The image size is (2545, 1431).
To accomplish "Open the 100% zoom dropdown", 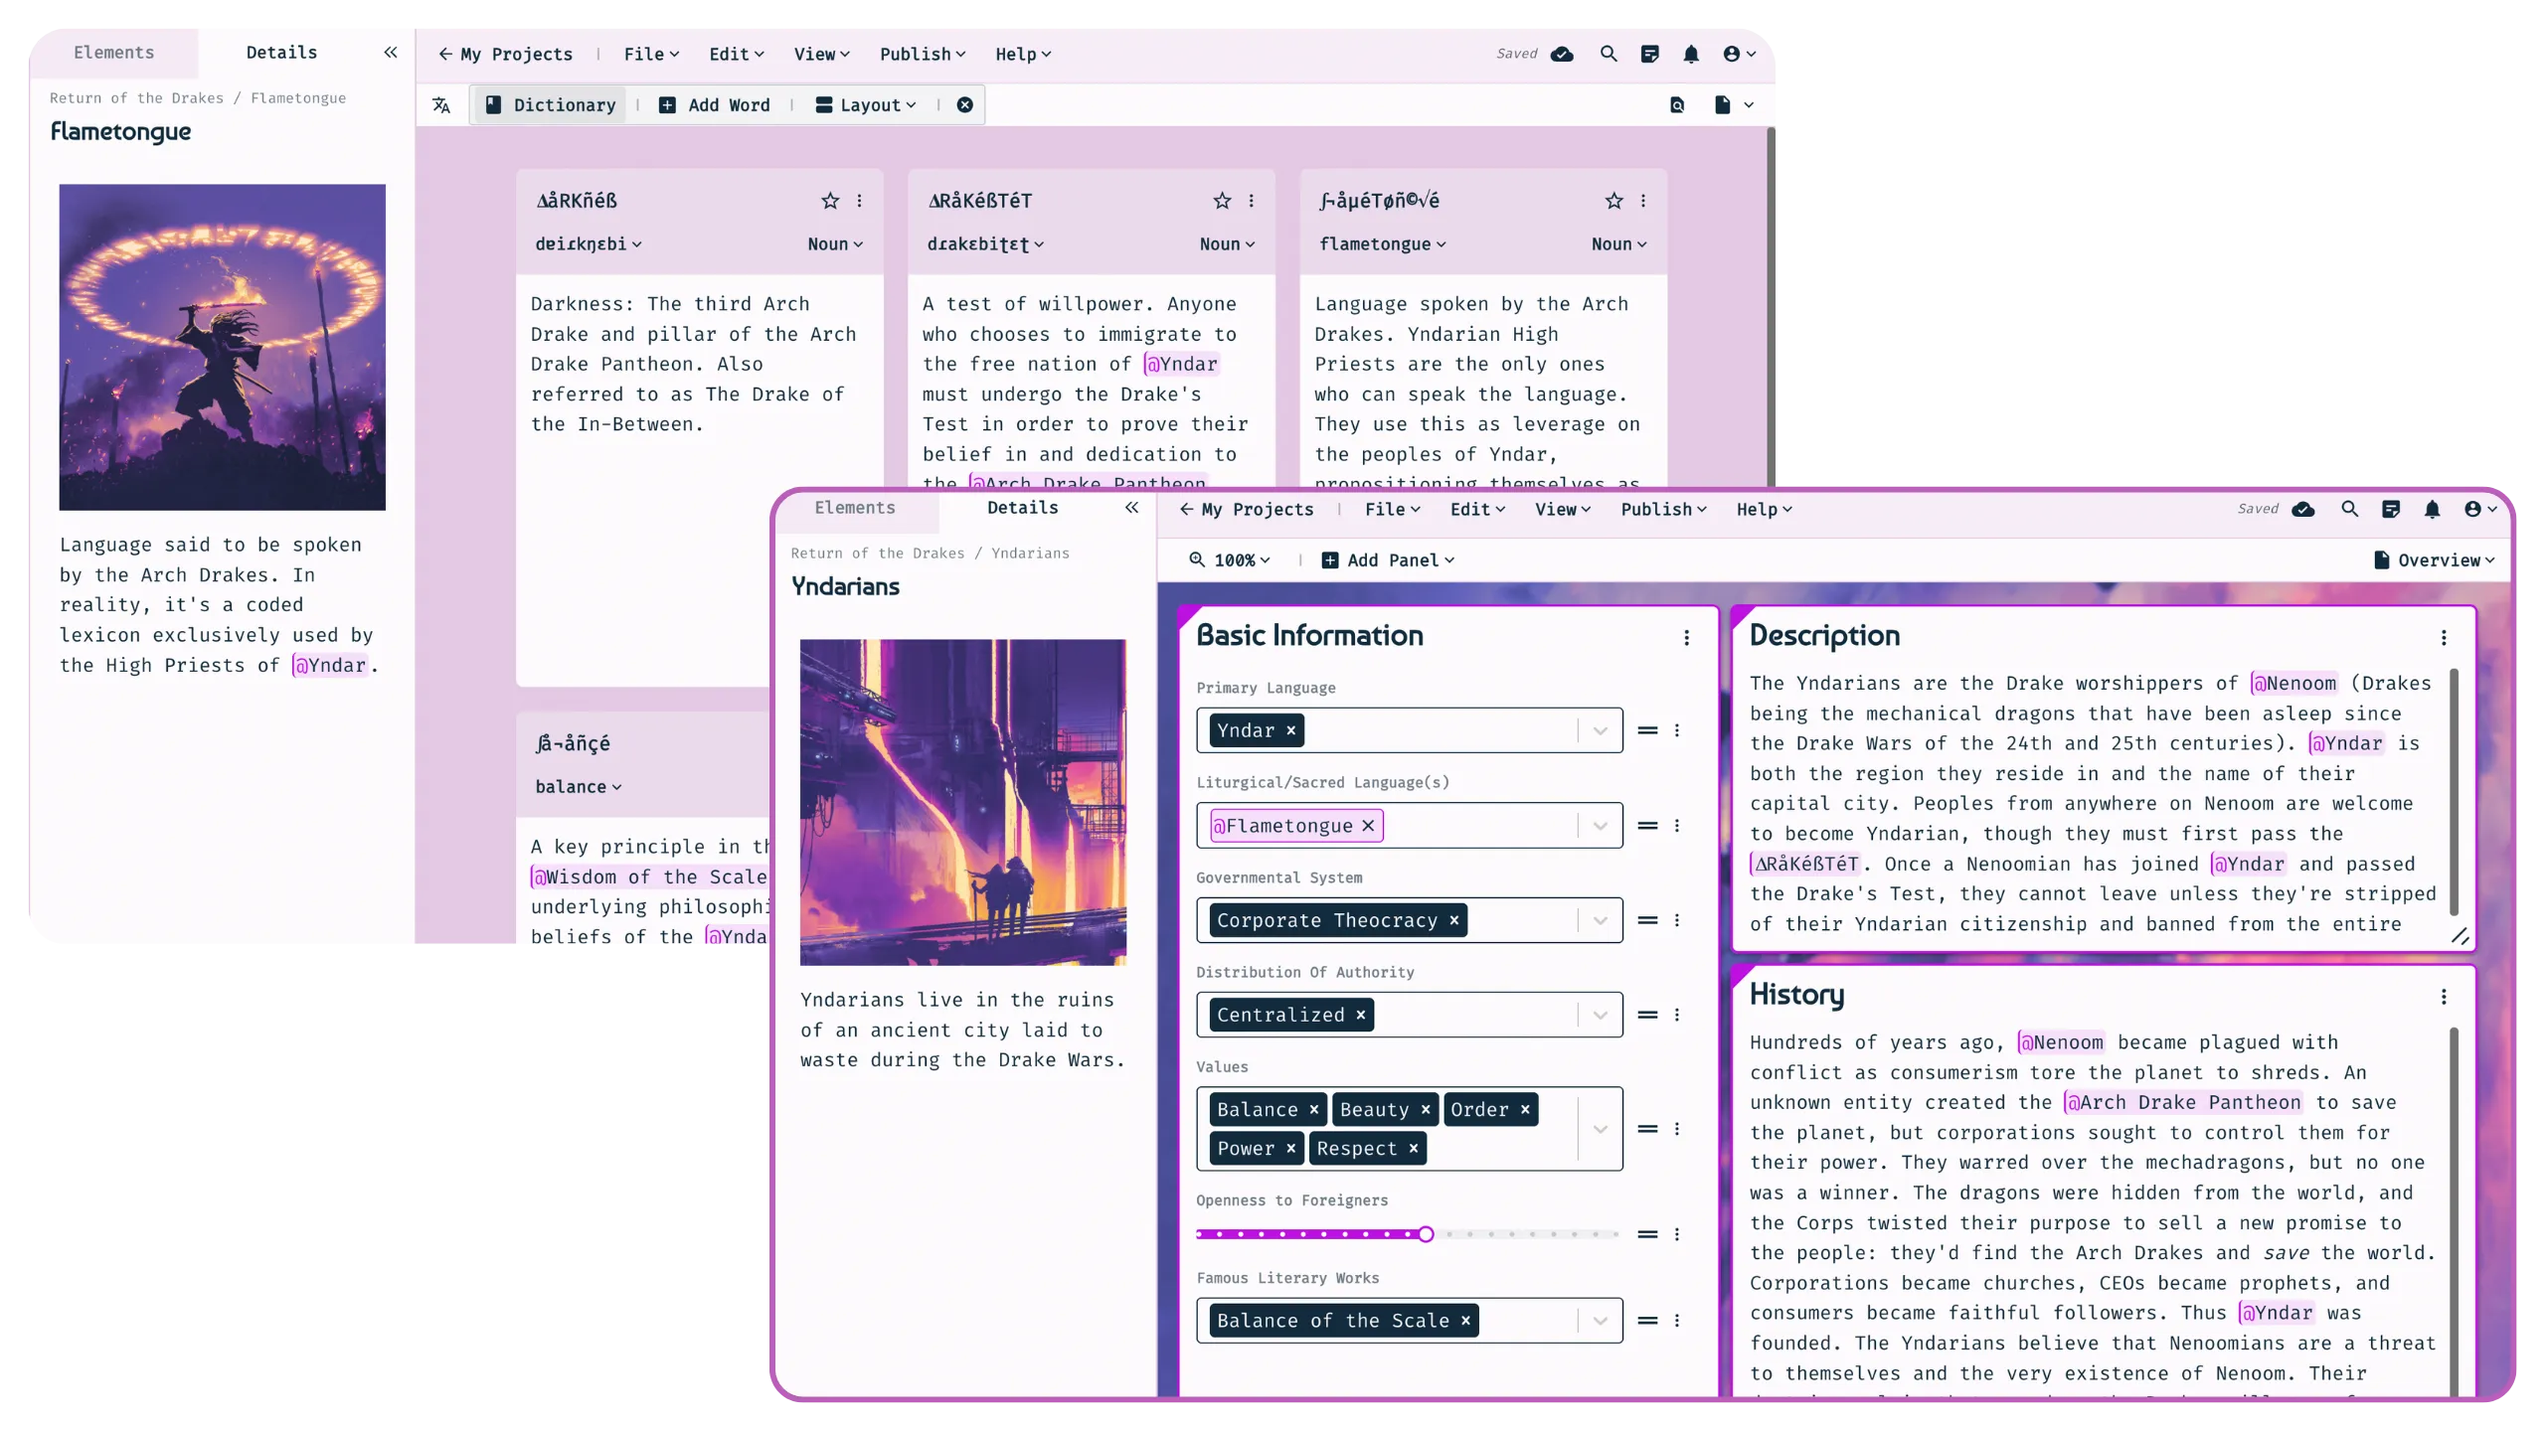I will (1231, 560).
